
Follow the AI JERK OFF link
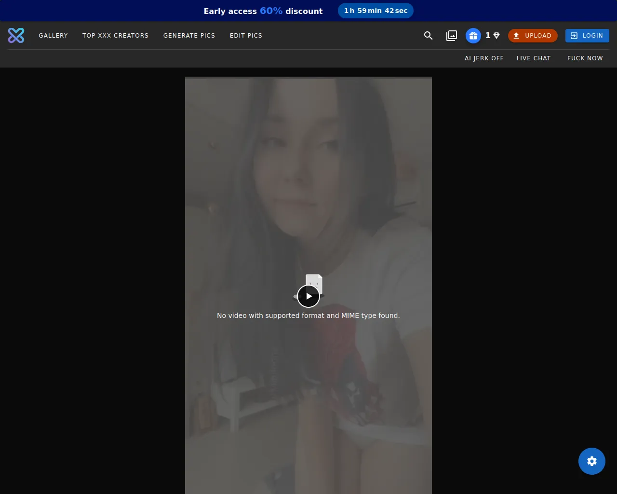tap(484, 58)
